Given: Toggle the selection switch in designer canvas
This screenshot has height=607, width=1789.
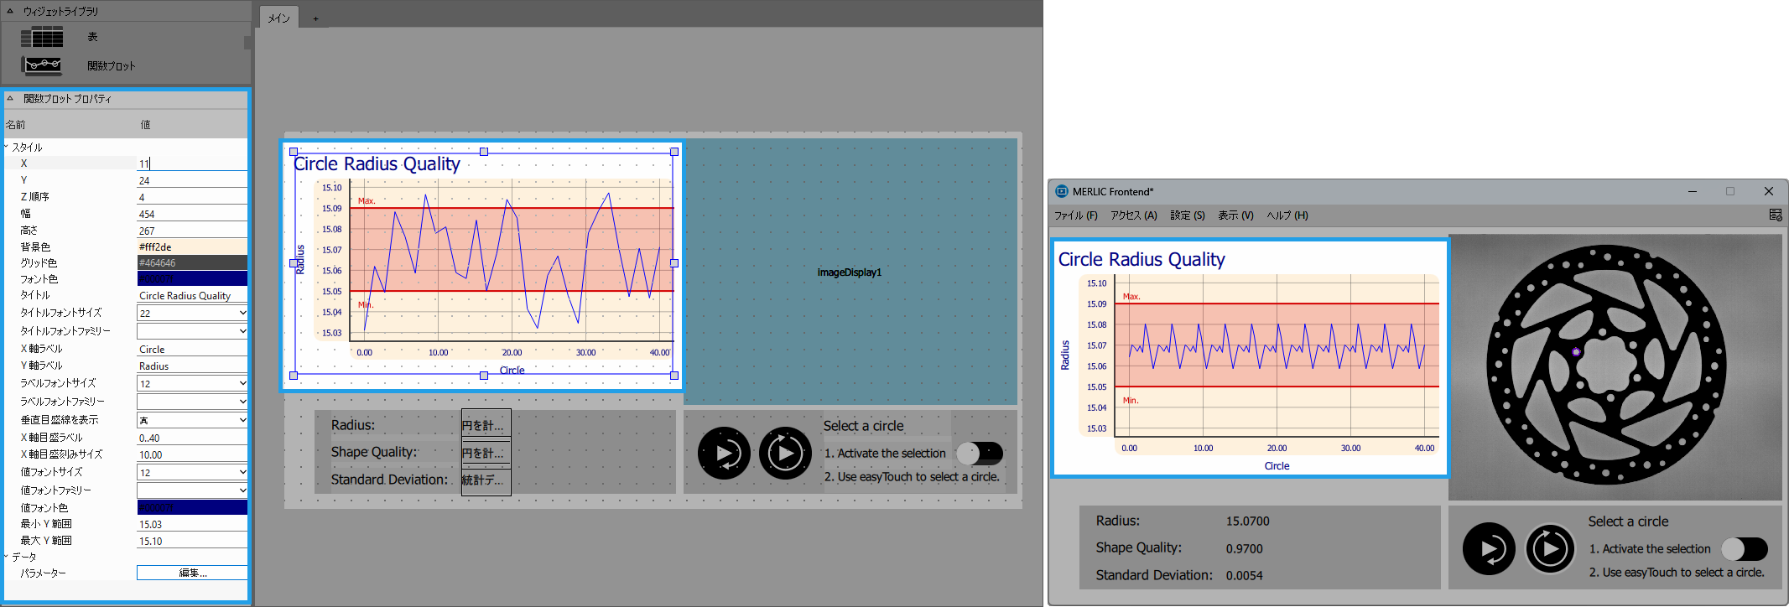Looking at the screenshot, I should pyautogui.click(x=979, y=454).
